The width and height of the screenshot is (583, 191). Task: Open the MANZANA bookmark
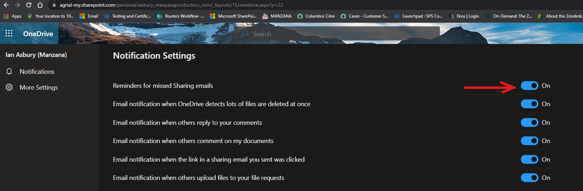pos(277,16)
